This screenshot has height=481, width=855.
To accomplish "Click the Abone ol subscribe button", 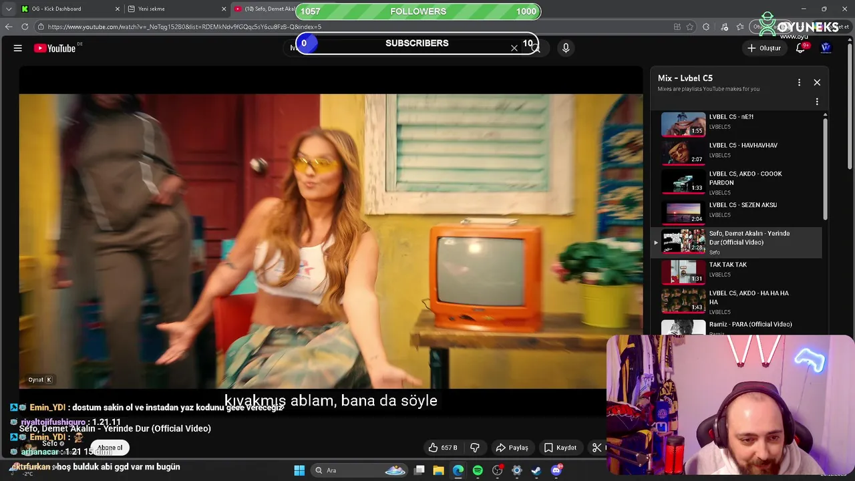I will (110, 448).
